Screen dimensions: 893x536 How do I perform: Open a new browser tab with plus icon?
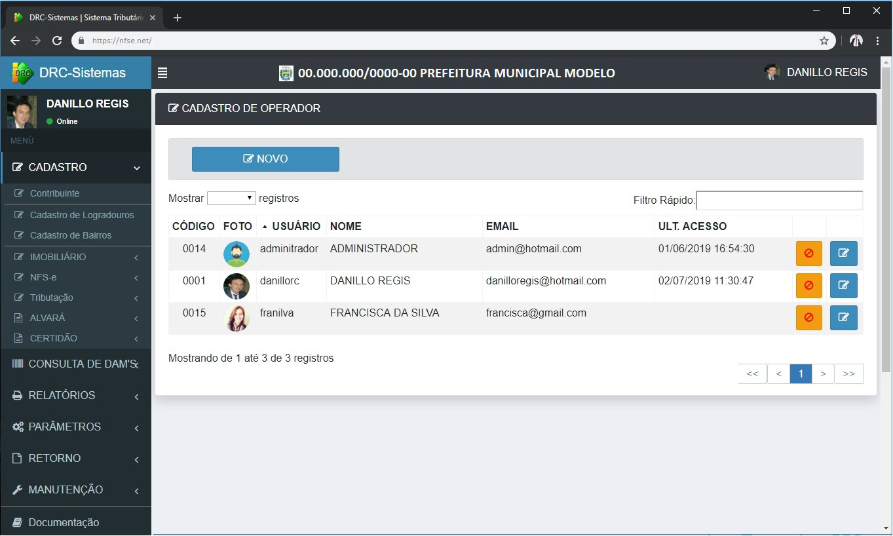click(x=178, y=18)
